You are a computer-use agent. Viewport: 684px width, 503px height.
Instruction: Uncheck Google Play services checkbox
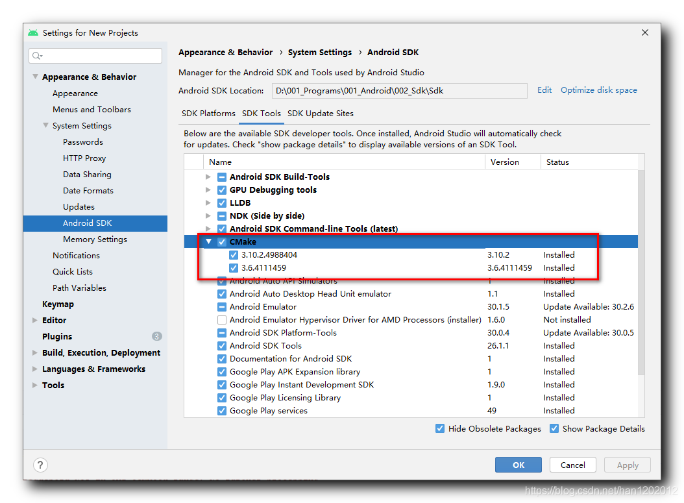click(x=221, y=411)
